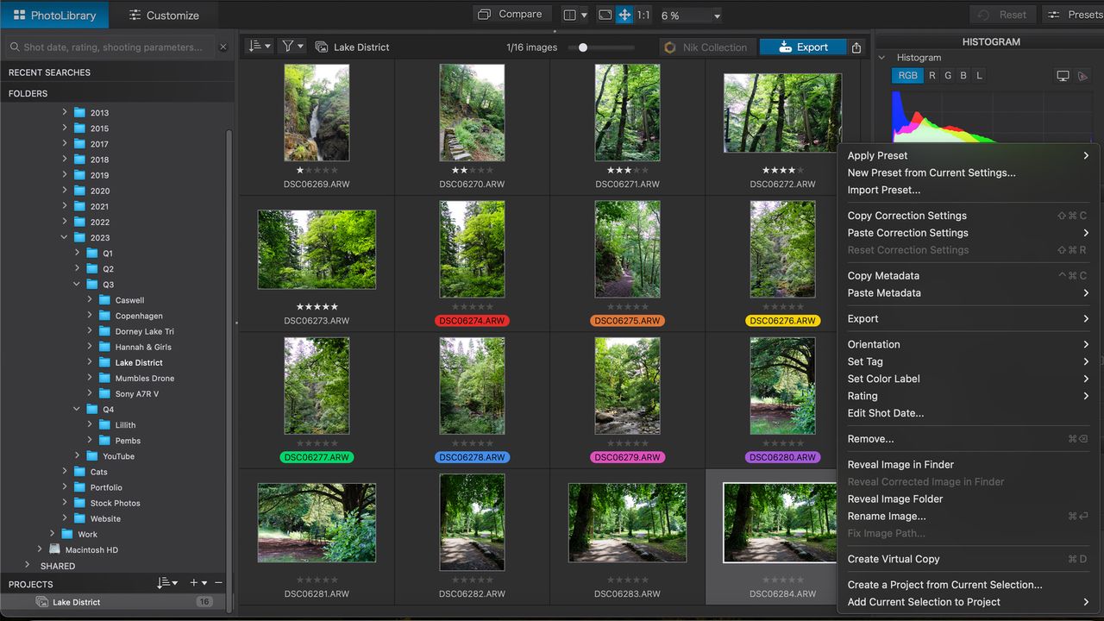1104x621 pixels.
Task: Toggle the split preview view icon
Action: (569, 15)
